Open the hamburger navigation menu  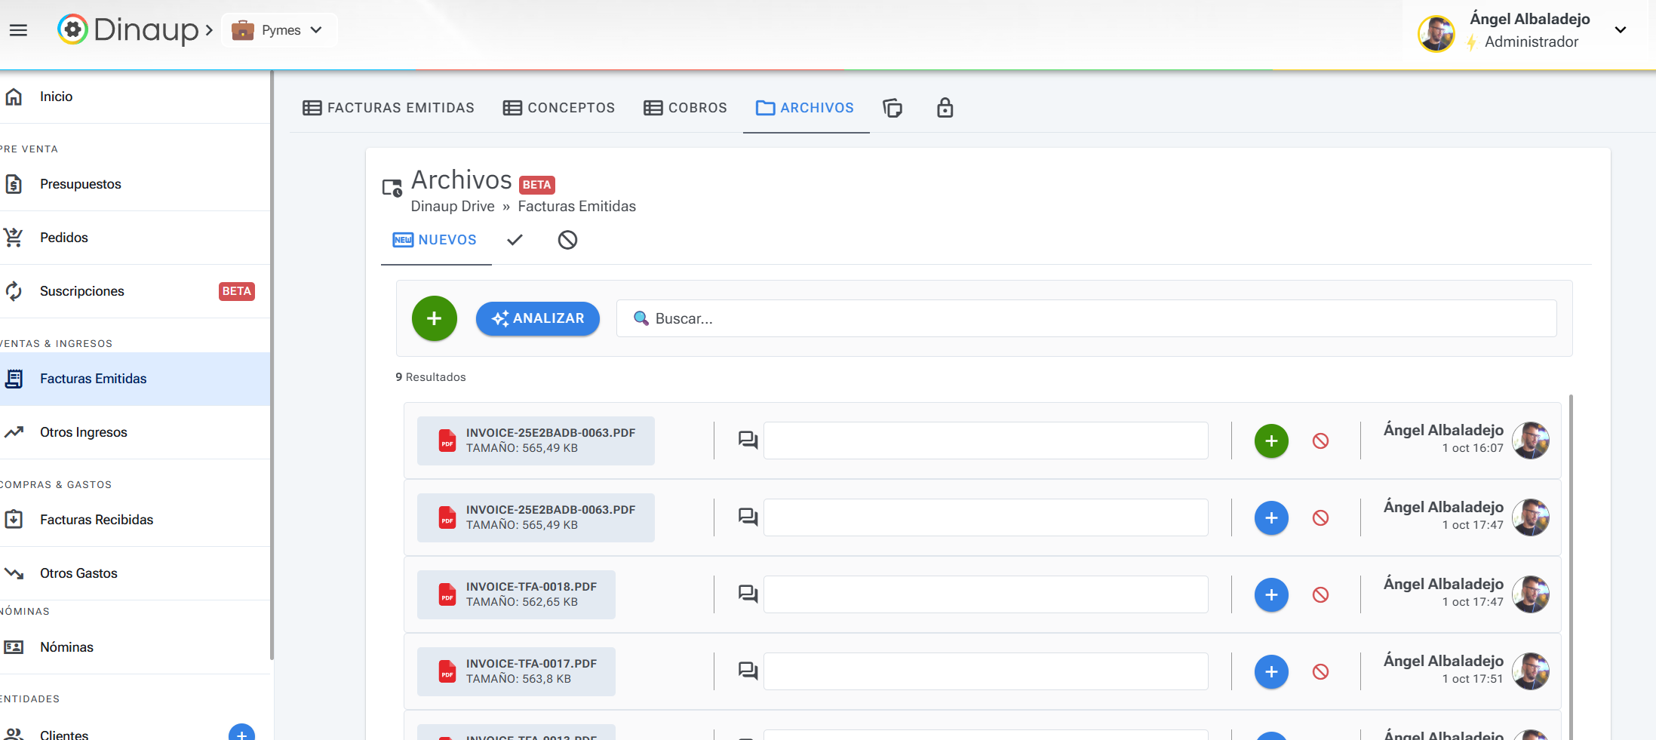point(18,30)
